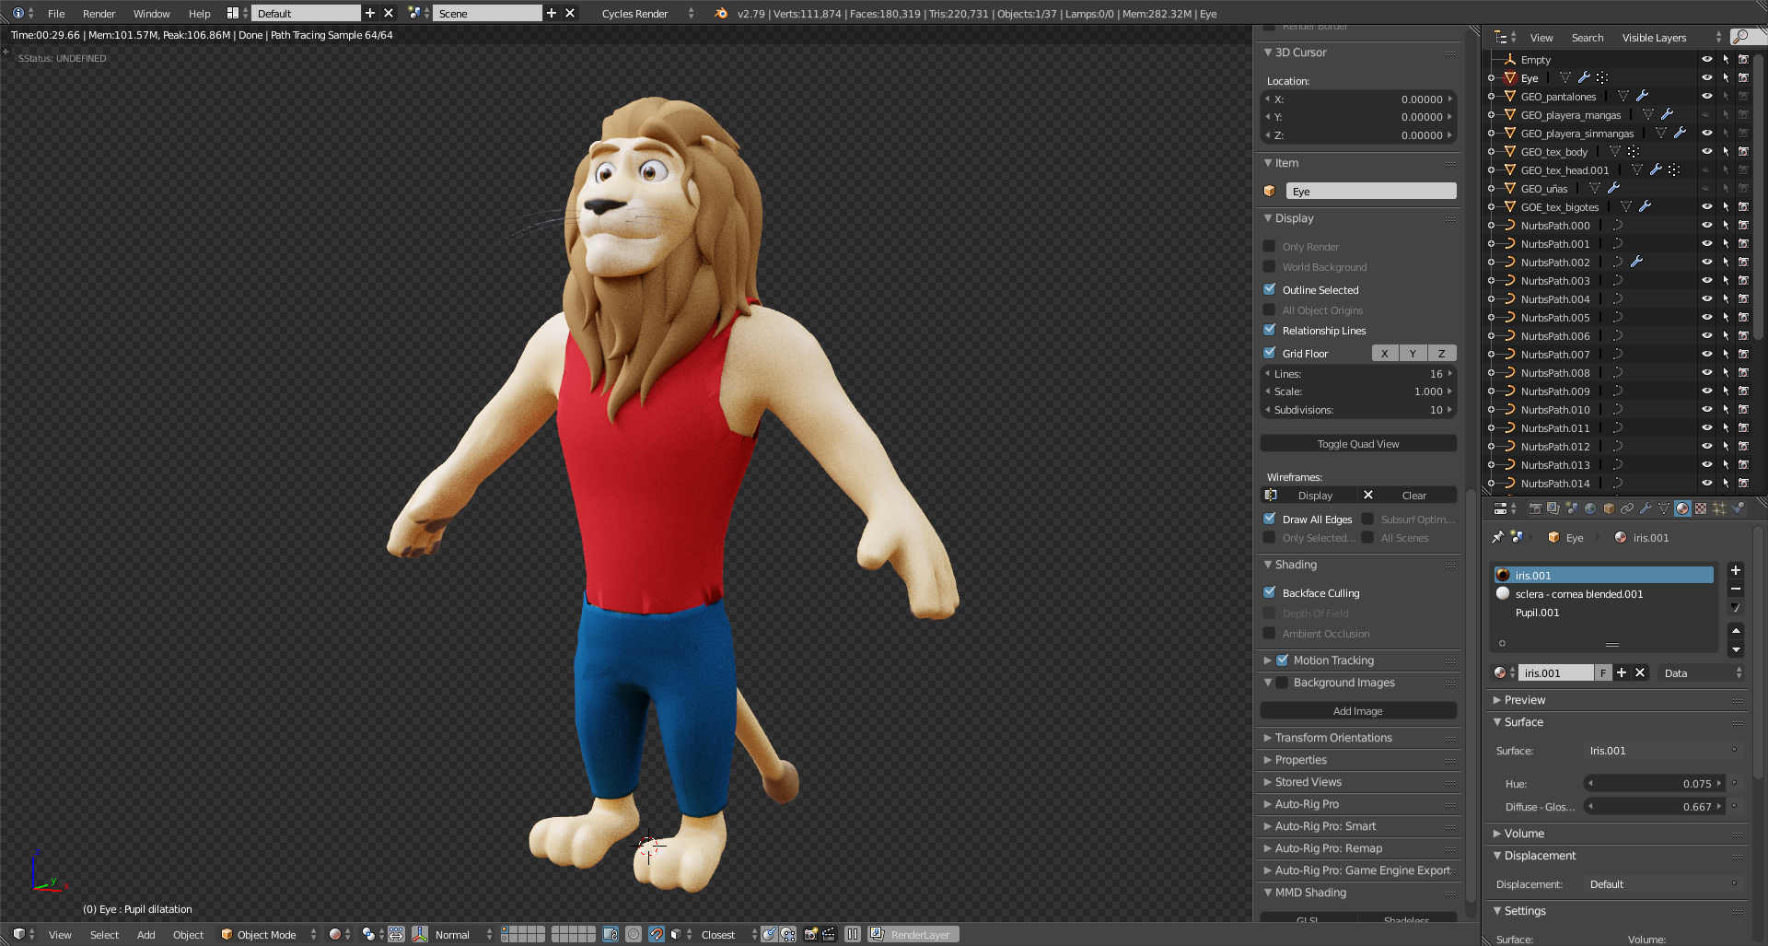Open the Modifiers wrench tab in properties

pyautogui.click(x=1646, y=508)
